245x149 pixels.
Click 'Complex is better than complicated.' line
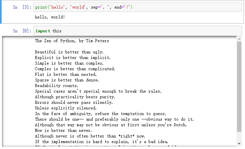coord(75,69)
